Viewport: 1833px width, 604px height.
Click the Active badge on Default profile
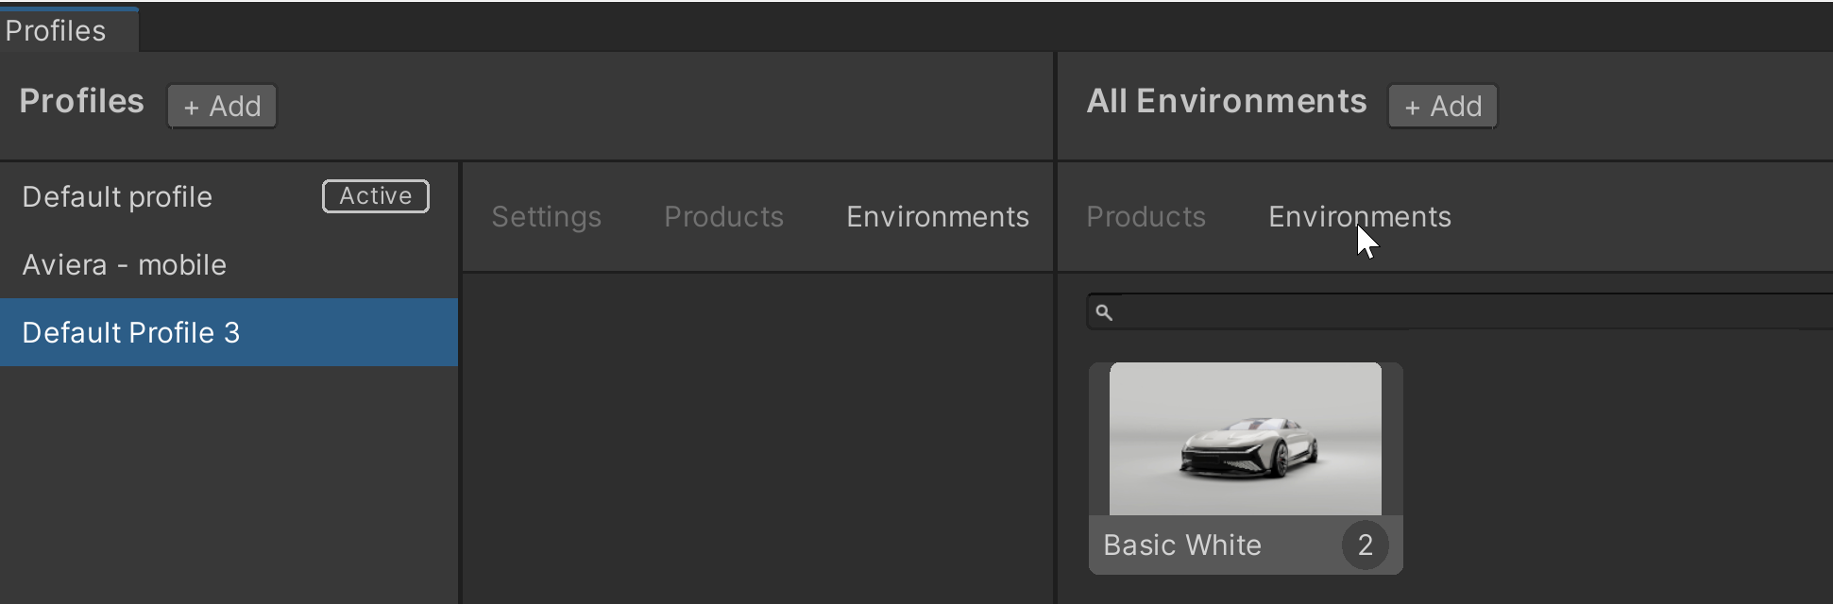pyautogui.click(x=375, y=196)
